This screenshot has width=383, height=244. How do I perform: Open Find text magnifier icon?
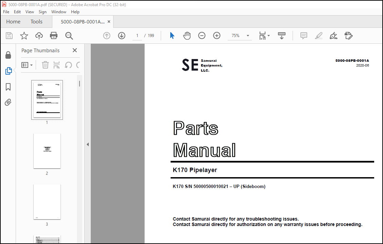click(69, 36)
